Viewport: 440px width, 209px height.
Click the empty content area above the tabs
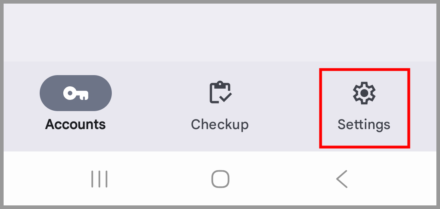220,32
